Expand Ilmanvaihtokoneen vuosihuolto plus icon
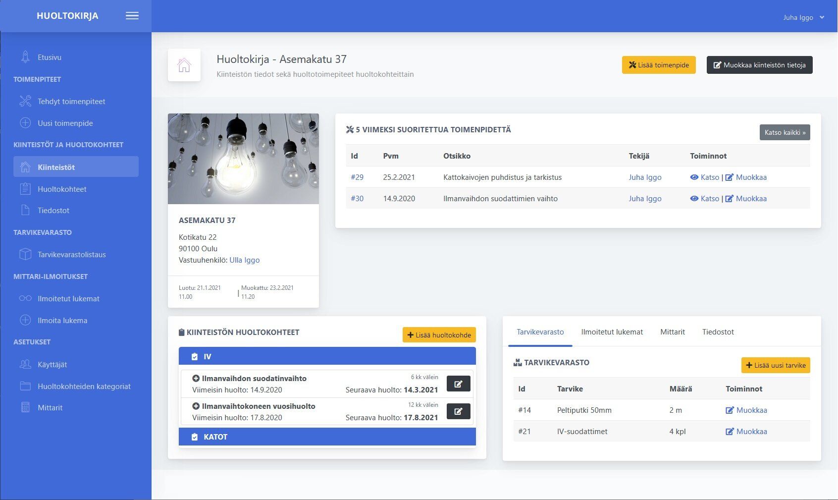The image size is (838, 500). point(196,406)
